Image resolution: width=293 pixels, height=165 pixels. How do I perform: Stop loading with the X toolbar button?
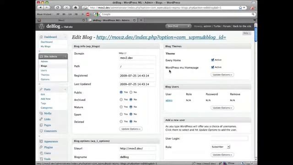pyautogui.click(x=66, y=7)
